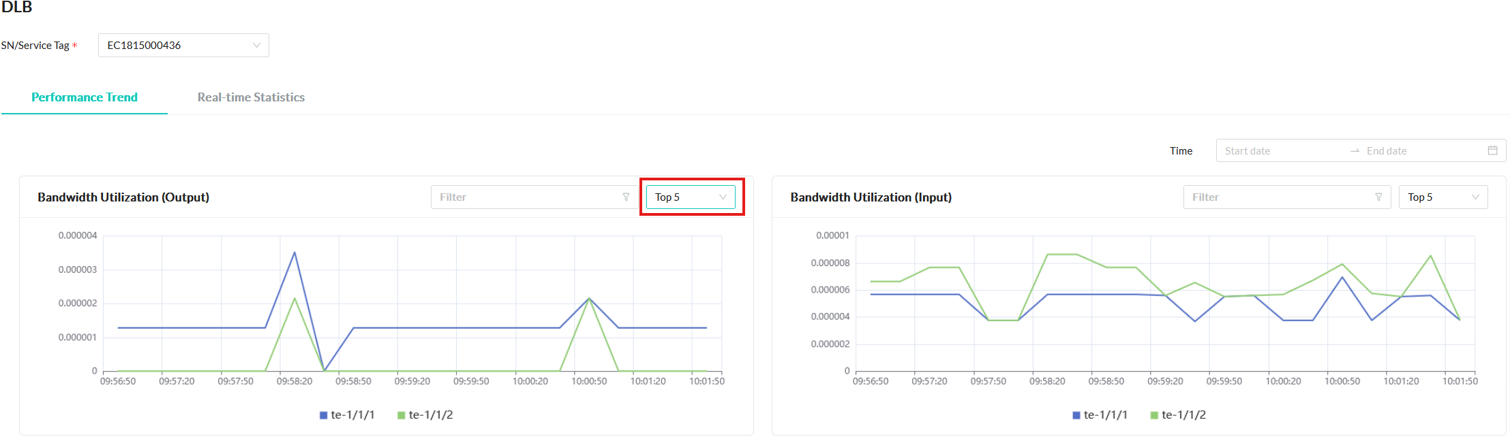The image size is (1510, 439).
Task: Click the funnel icon in Input chart filter
Action: click(1378, 197)
